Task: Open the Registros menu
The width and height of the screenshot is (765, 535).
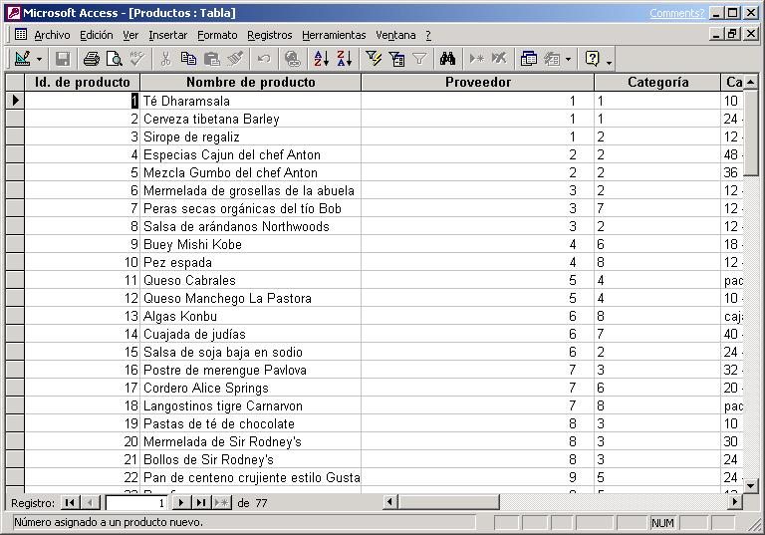Action: click(269, 35)
